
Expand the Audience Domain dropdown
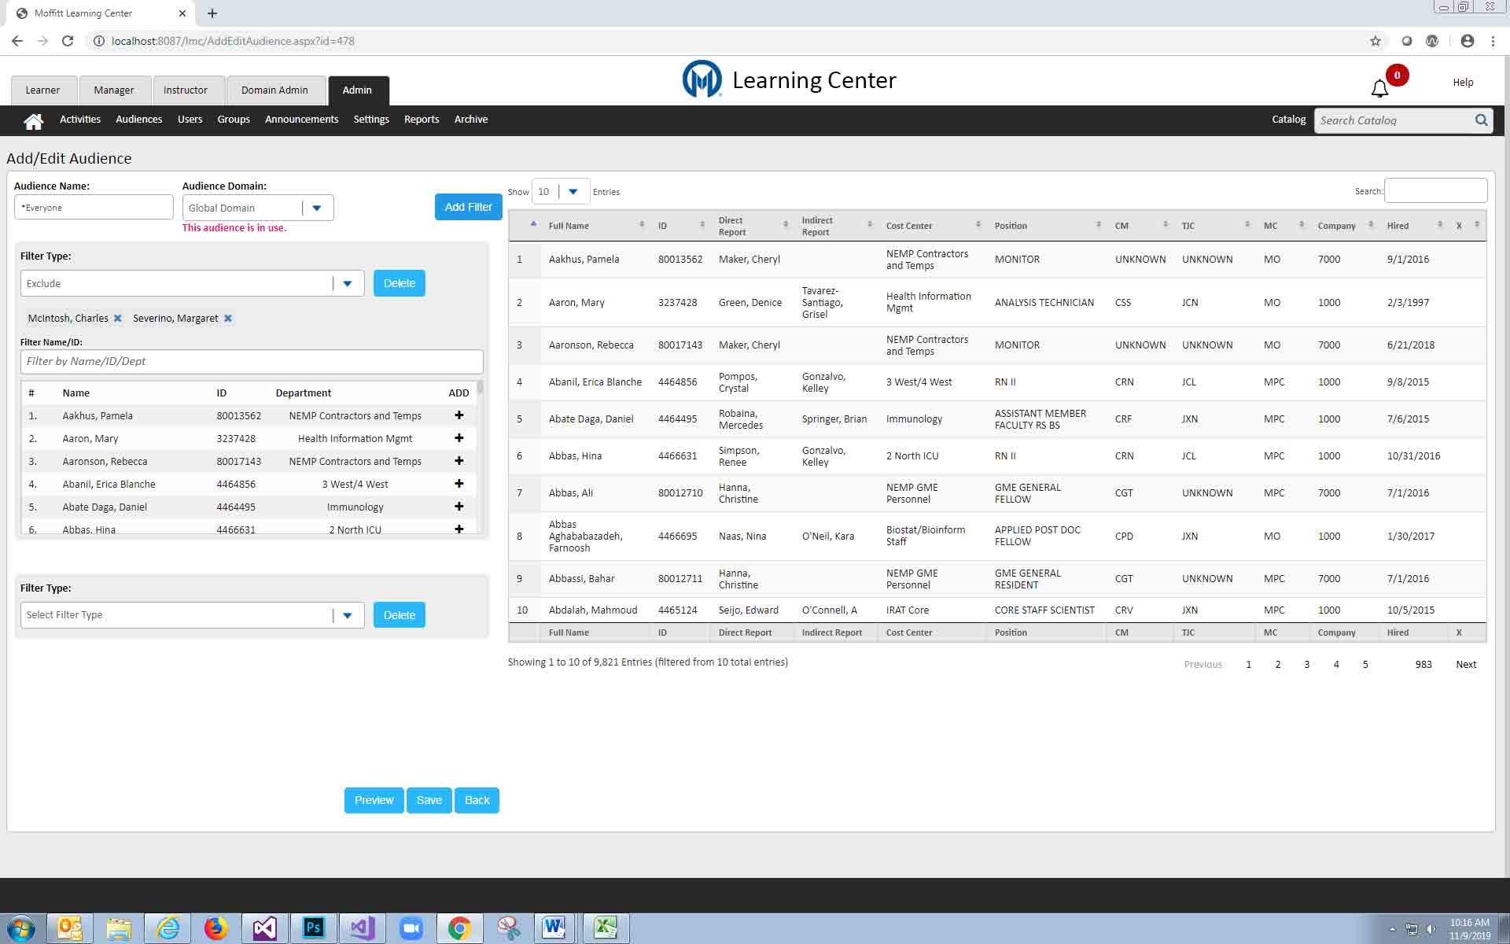click(317, 208)
